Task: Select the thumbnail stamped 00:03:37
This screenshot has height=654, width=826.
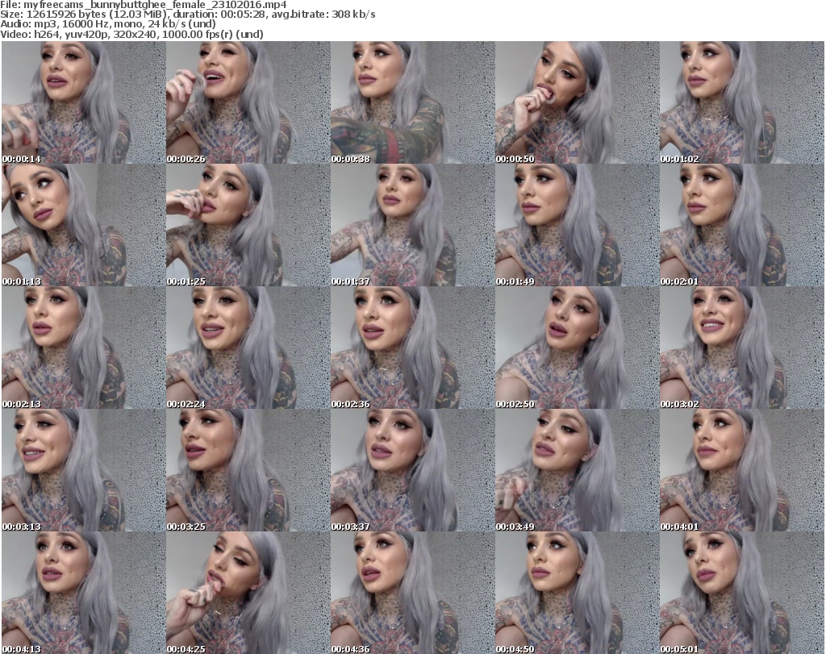Action: [x=413, y=471]
